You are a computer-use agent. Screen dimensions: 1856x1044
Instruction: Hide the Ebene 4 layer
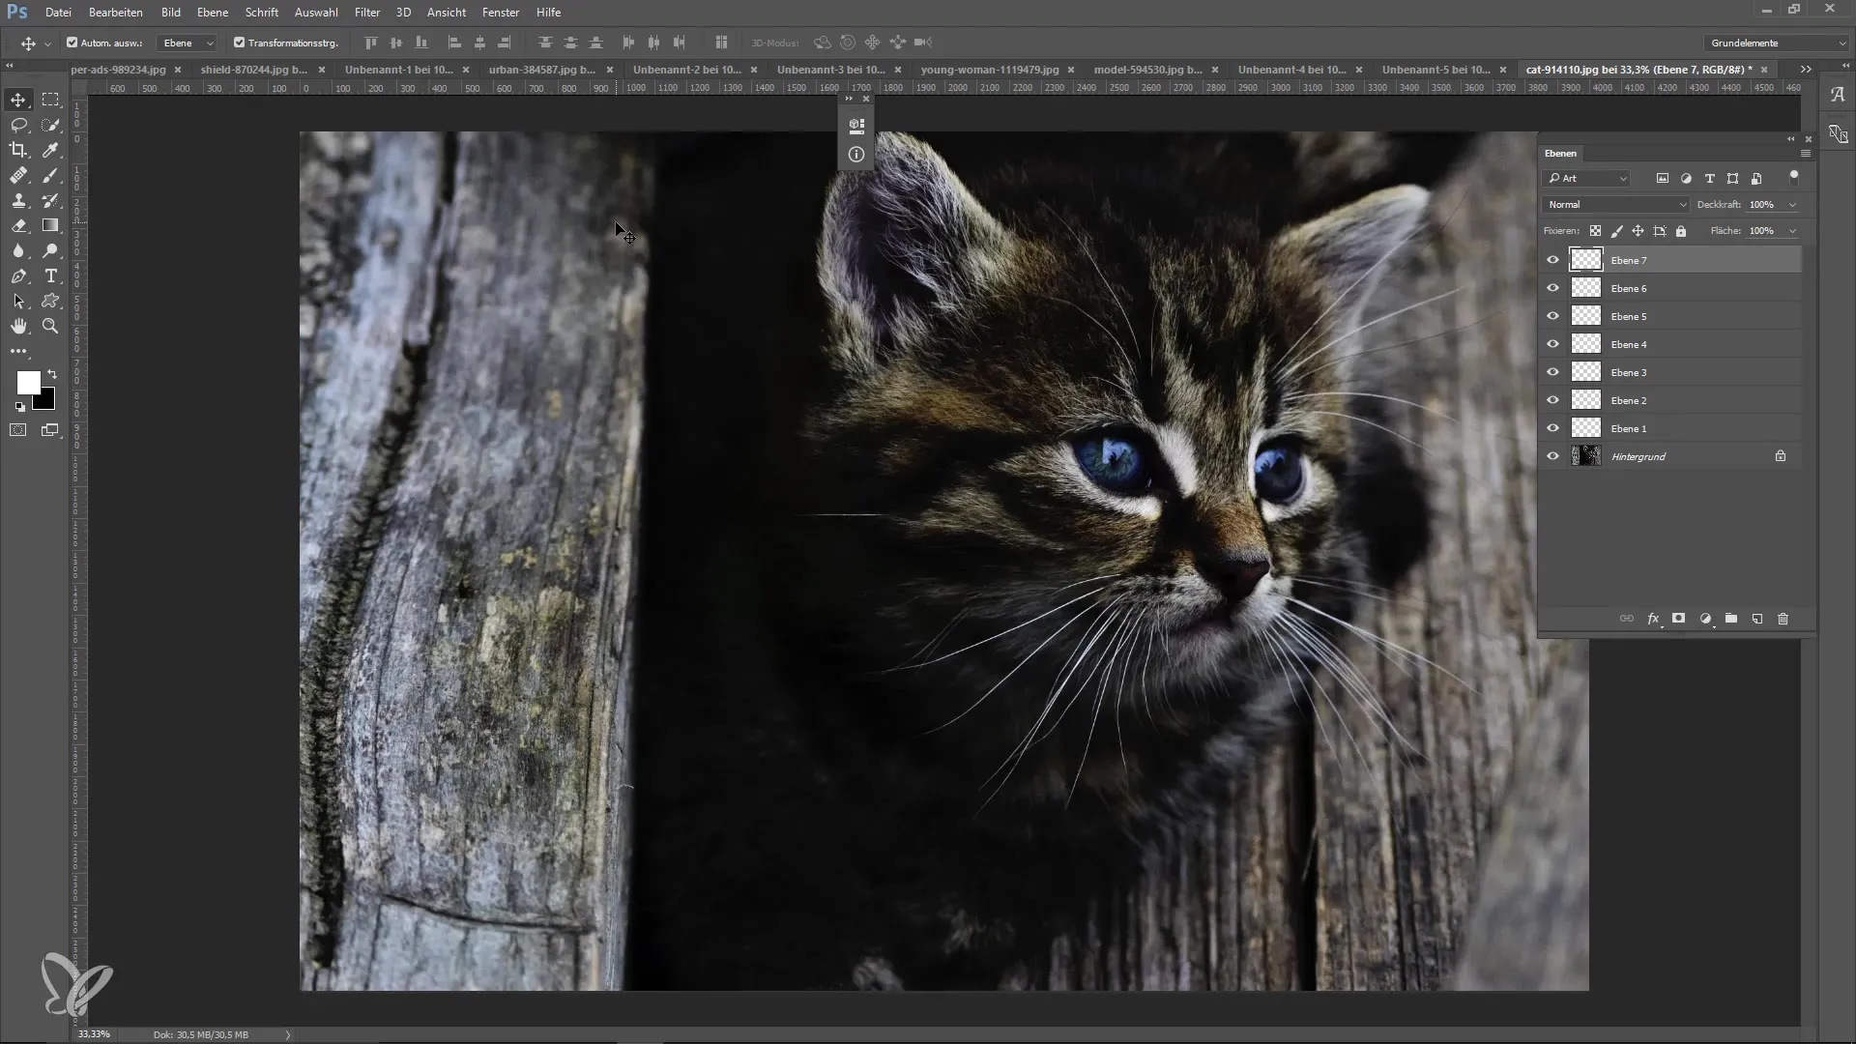coord(1552,344)
